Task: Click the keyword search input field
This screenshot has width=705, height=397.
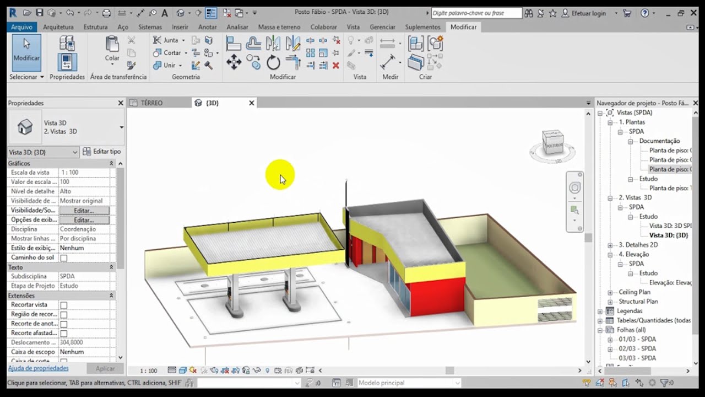Action: click(x=476, y=13)
